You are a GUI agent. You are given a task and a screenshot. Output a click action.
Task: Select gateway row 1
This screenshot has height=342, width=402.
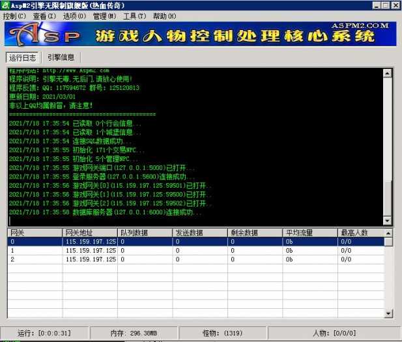[196, 251]
